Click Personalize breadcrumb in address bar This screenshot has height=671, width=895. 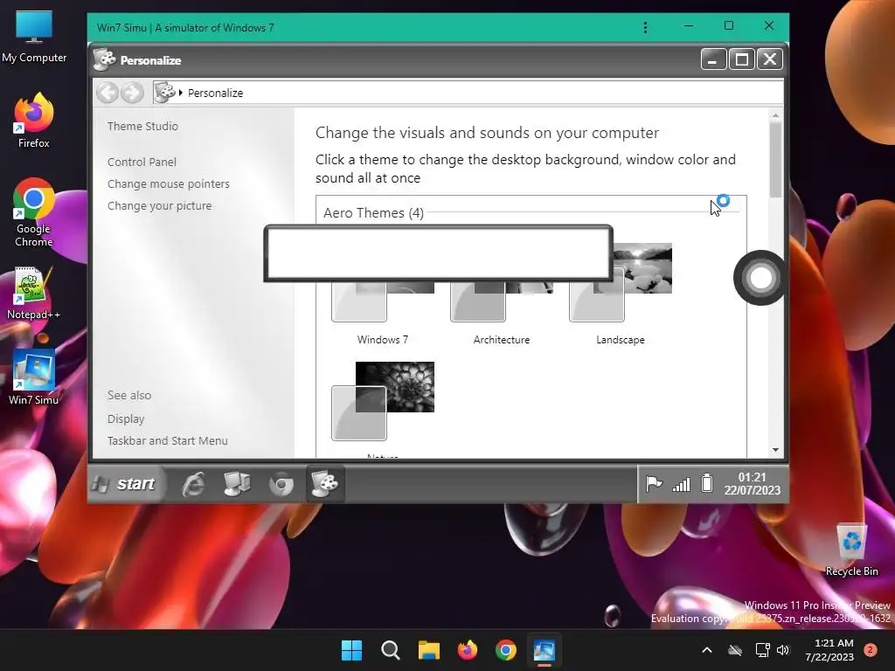click(x=215, y=93)
